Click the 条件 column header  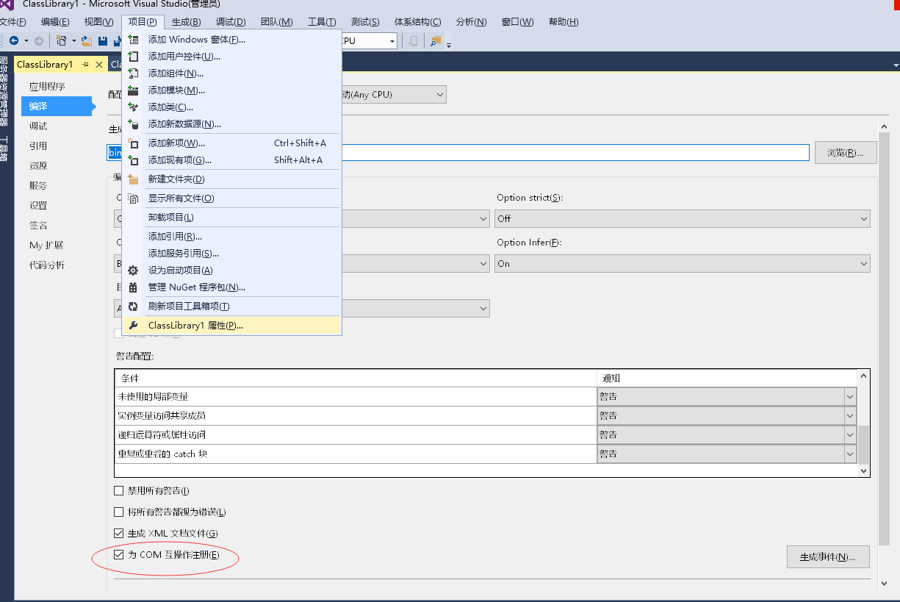point(356,378)
